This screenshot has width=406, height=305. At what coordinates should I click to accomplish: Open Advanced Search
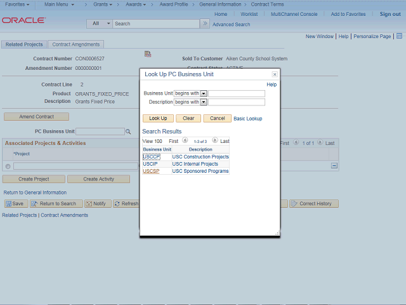pos(231,24)
